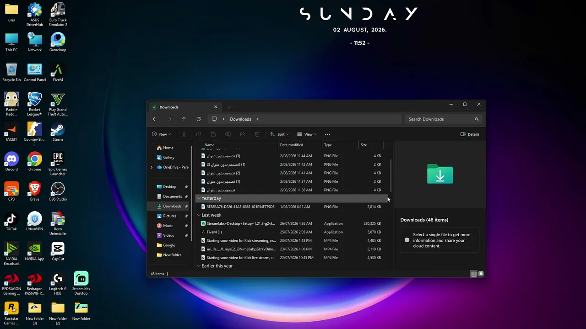Screen dimensions: 586x329
Task: Sort by the Date modified column header
Action: click(300, 145)
